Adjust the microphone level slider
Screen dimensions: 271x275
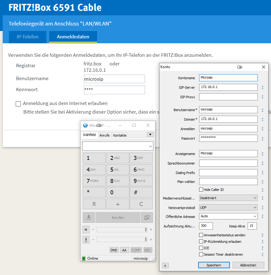coord(122,240)
